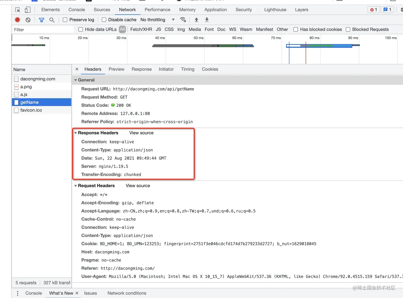Viewport: 403px width, 298px height.
Task: Export HAR file with download arrow
Action: 207,20
